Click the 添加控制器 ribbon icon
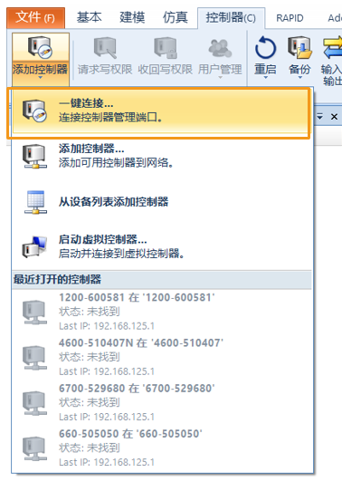The width and height of the screenshot is (342, 491). [x=40, y=47]
